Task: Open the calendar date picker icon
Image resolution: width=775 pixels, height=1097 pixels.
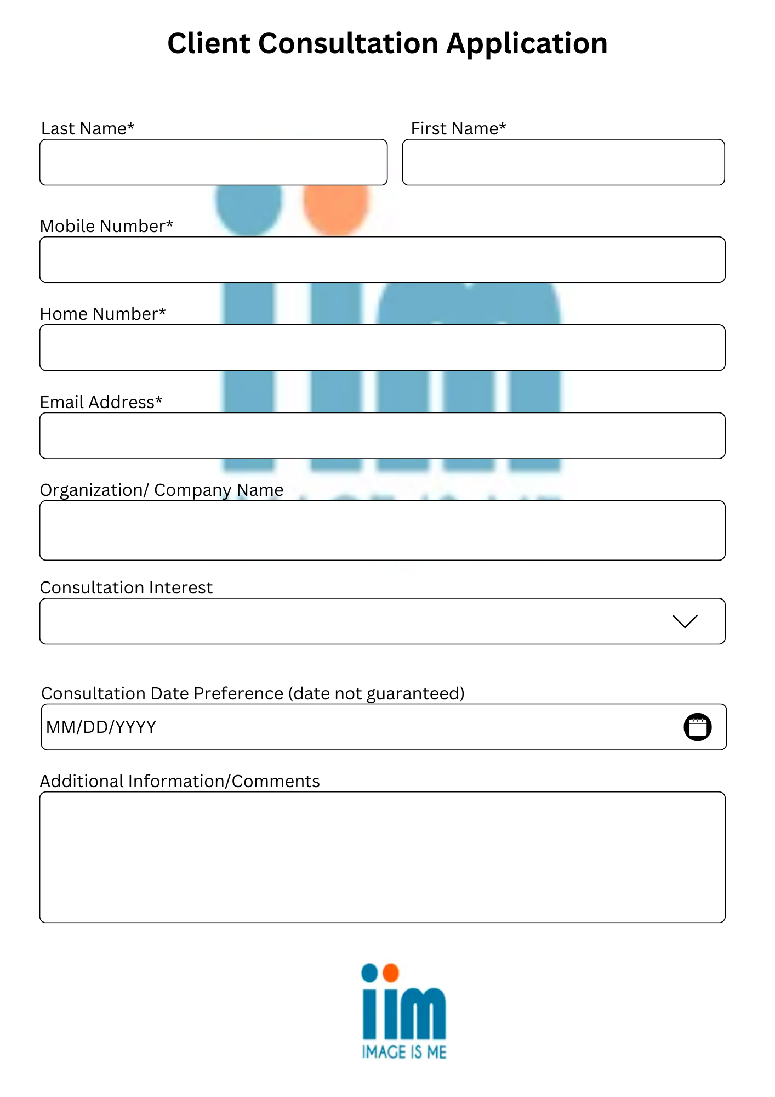Action: click(697, 727)
